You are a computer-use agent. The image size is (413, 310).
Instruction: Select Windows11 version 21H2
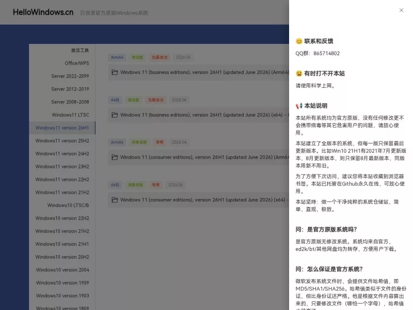tap(62, 192)
